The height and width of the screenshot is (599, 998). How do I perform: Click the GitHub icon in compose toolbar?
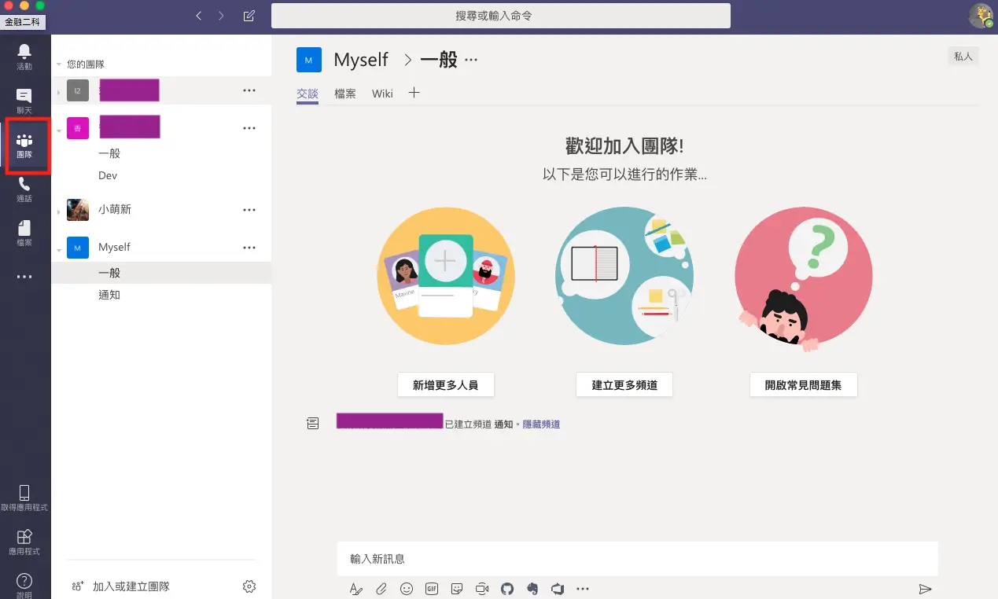[x=506, y=588]
